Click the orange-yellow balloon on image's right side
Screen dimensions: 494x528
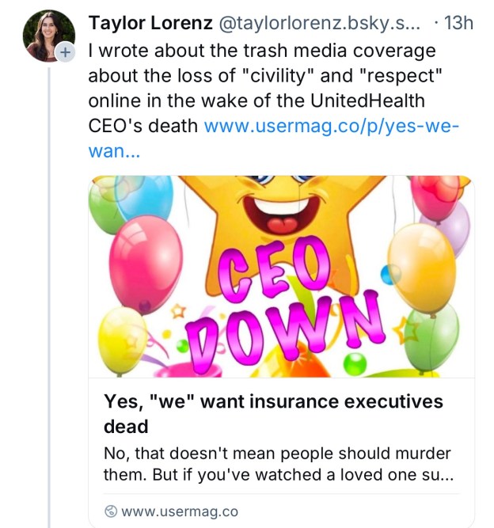(422, 265)
